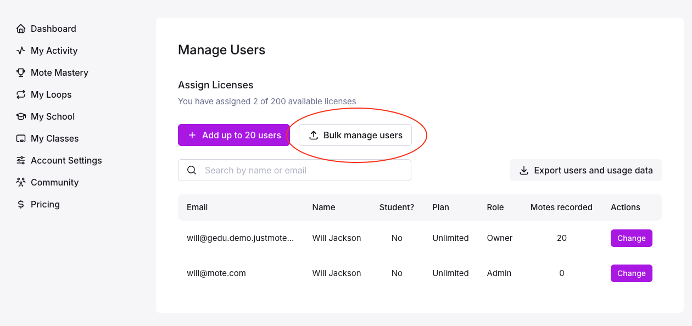Screen dimensions: 692x326
Task: Open Account Settings
Action: pos(66,160)
